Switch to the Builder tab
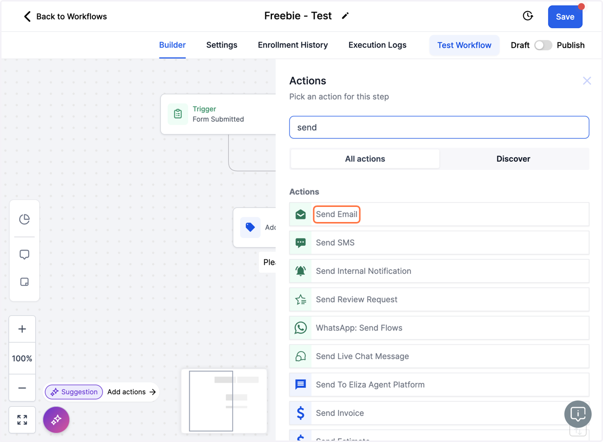Image resolution: width=603 pixels, height=442 pixels. pos(172,45)
